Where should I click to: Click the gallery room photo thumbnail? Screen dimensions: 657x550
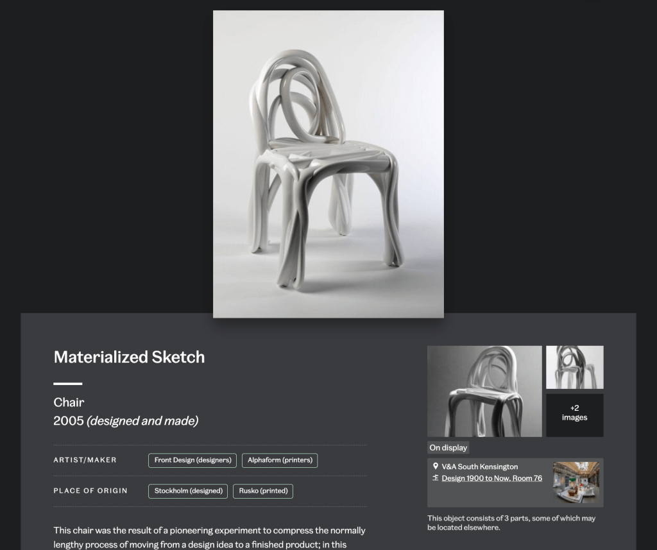pos(576,483)
